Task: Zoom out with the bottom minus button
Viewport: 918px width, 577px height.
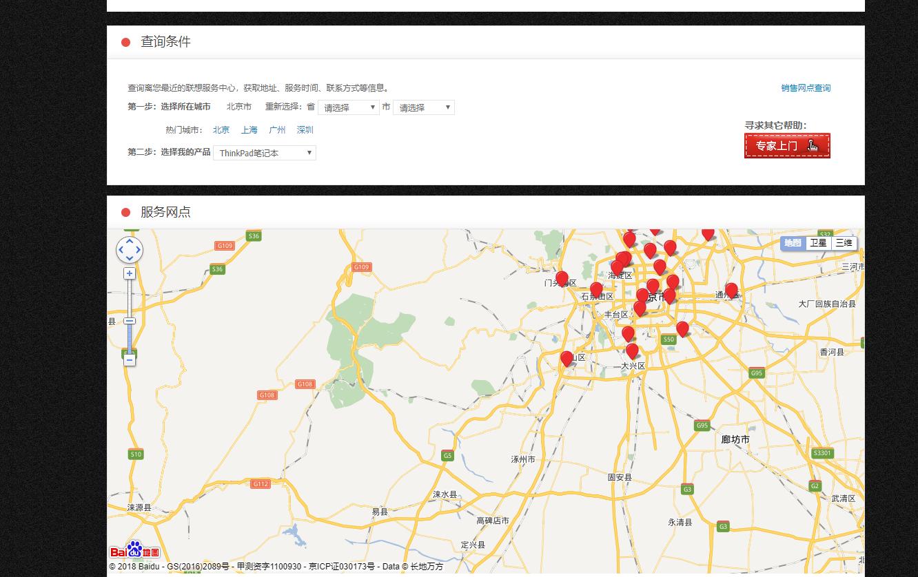Action: click(x=130, y=359)
